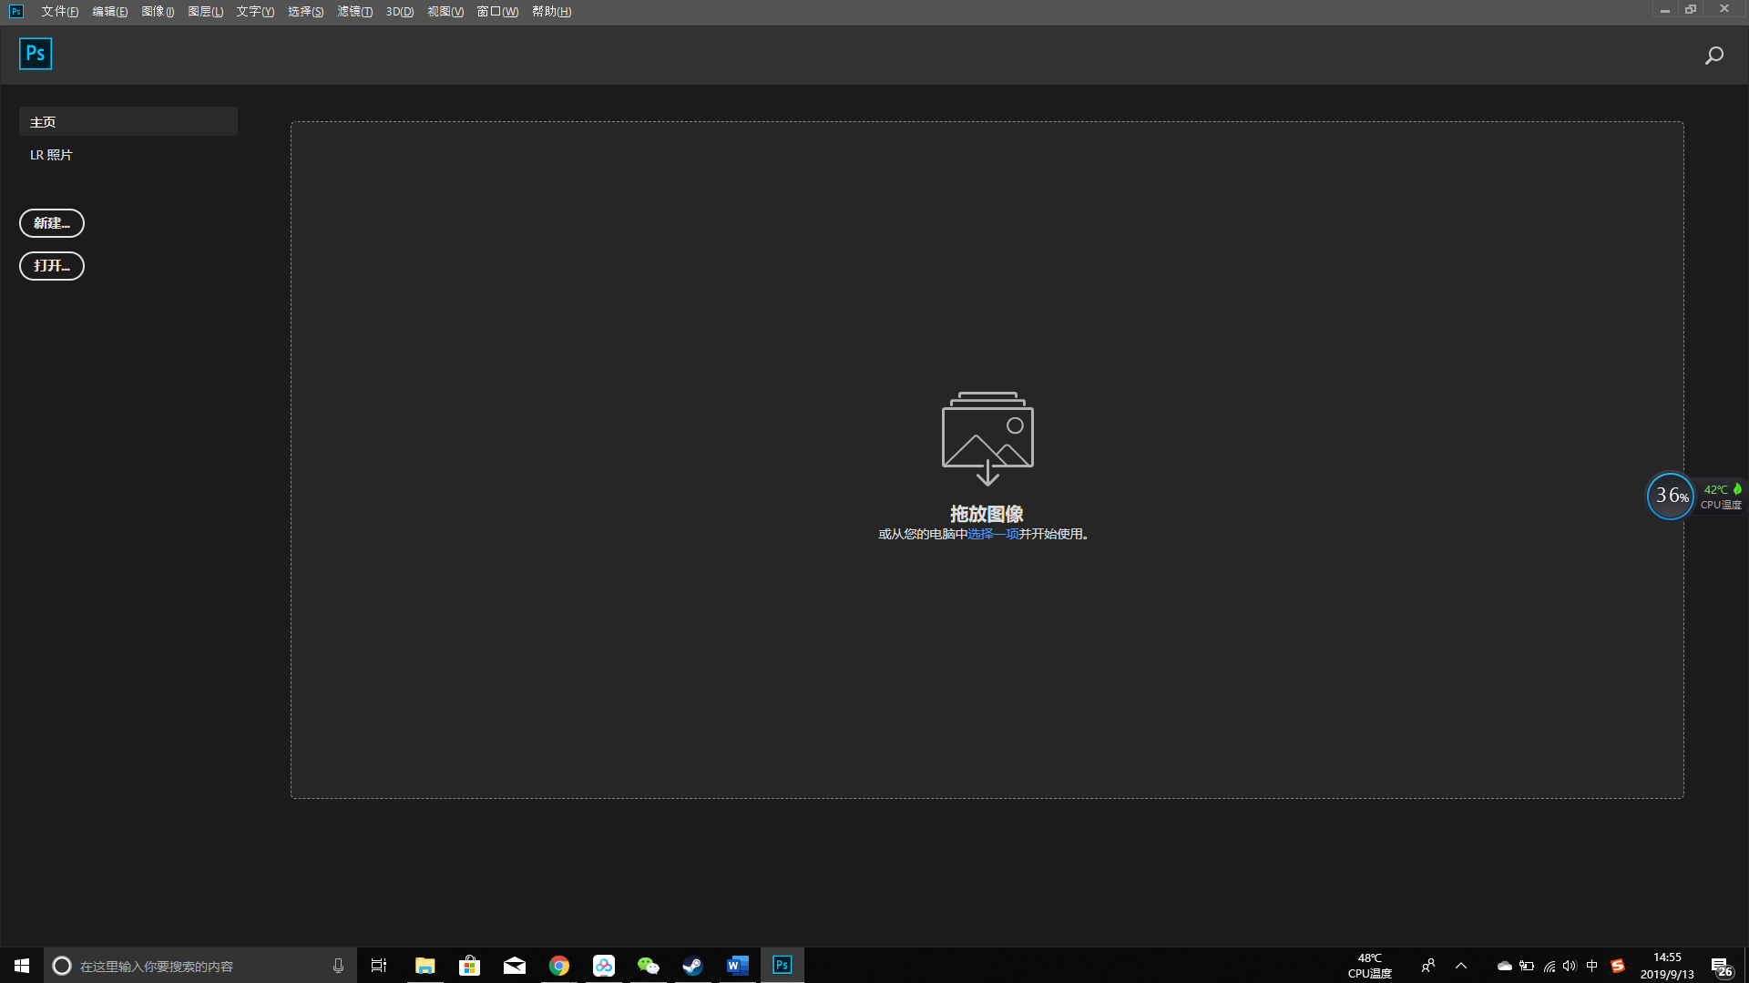Open the 3D(D) menu

[x=399, y=12]
